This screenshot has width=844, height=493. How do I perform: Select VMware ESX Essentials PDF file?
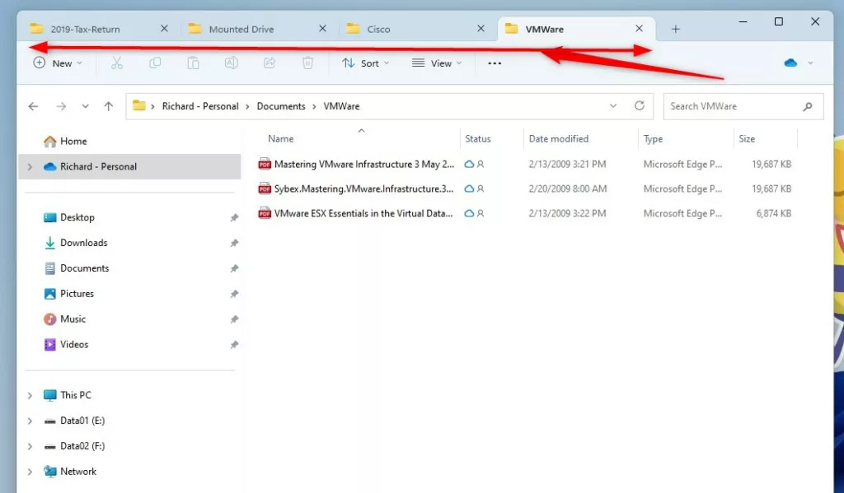(363, 214)
